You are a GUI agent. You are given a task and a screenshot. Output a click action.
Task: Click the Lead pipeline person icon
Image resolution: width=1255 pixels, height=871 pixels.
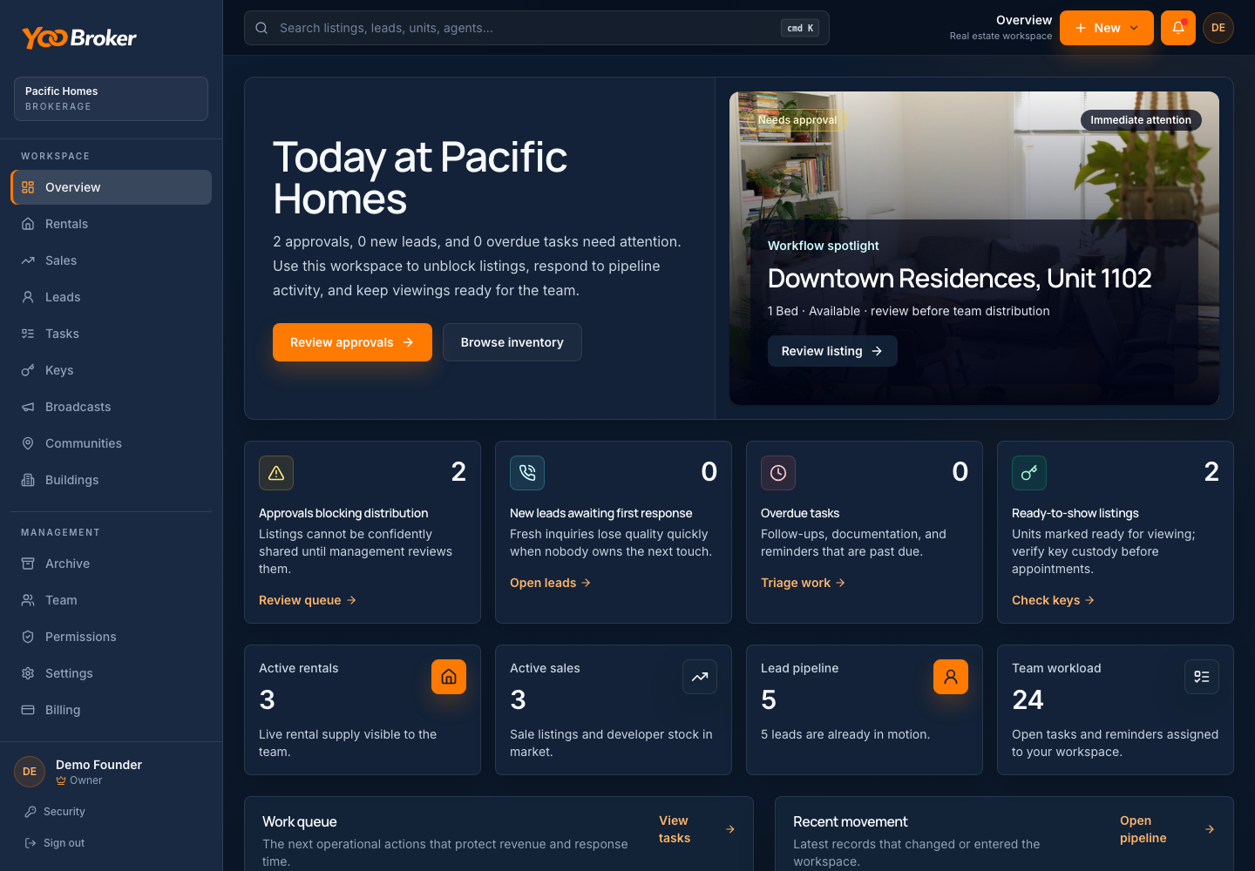pyautogui.click(x=951, y=677)
